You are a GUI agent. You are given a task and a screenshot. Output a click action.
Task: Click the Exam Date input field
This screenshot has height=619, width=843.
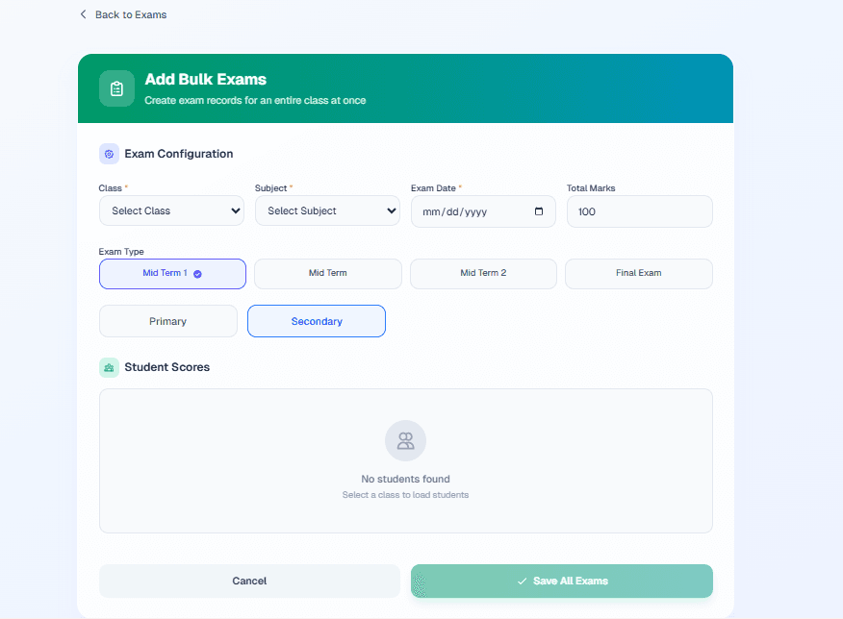483,211
